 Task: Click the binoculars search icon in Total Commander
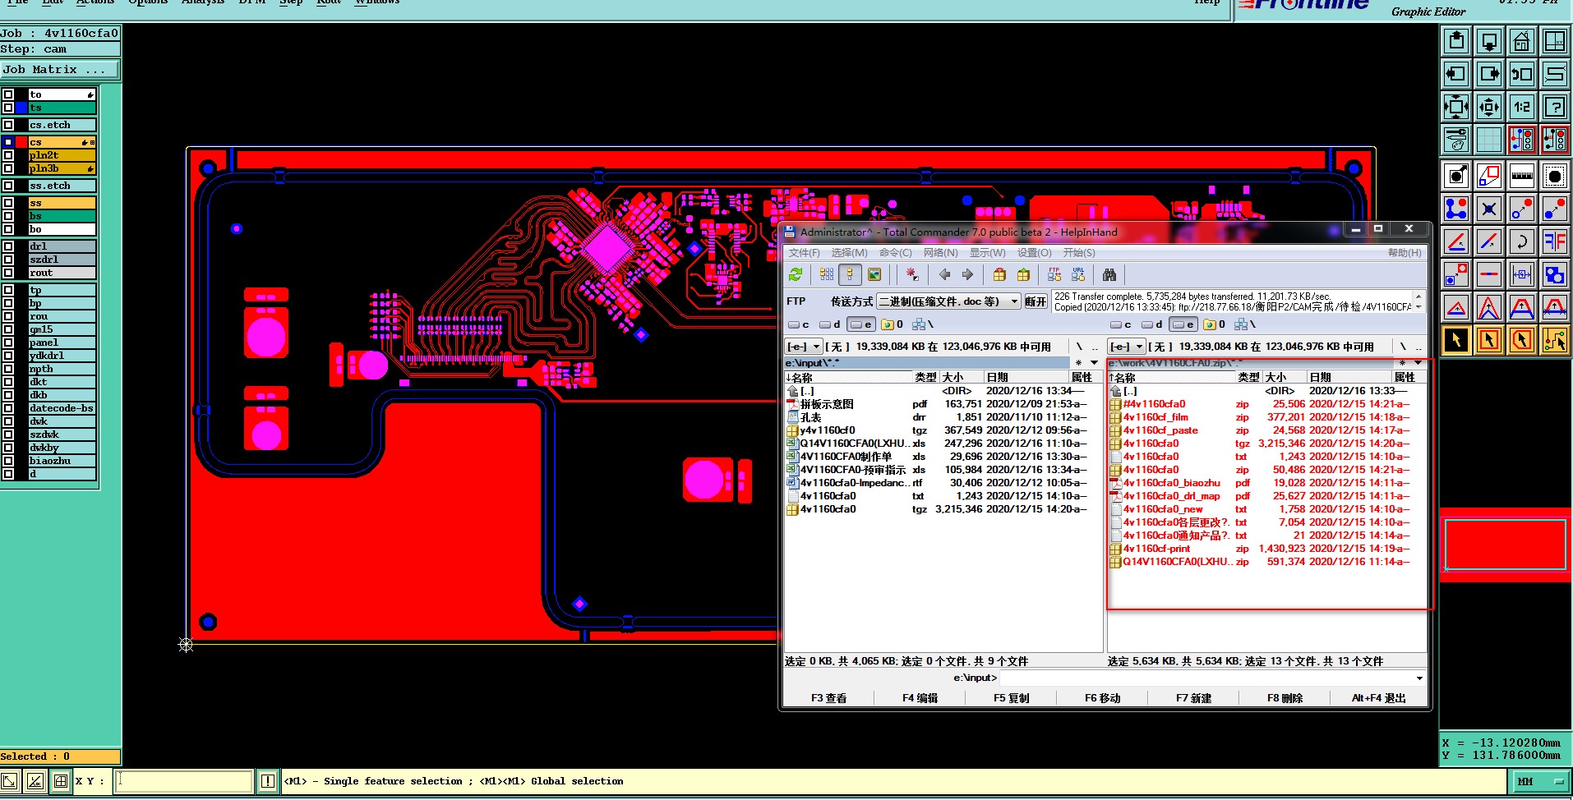click(1109, 275)
